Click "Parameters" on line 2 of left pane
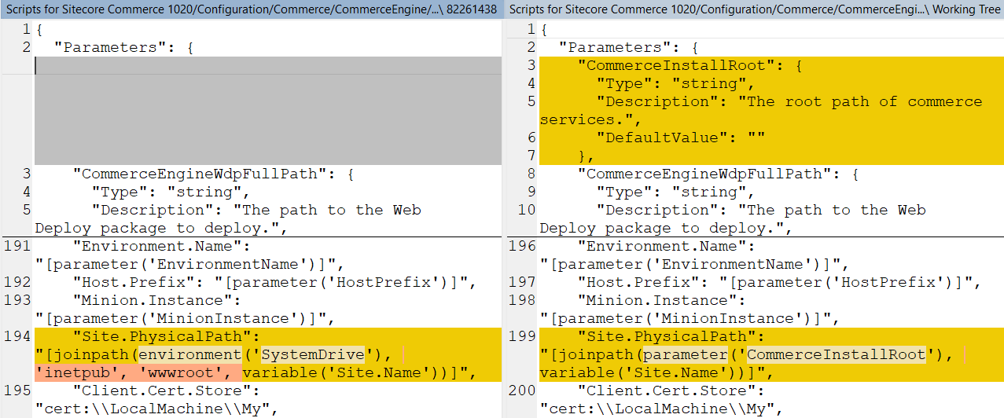The width and height of the screenshot is (1004, 418). [110, 47]
